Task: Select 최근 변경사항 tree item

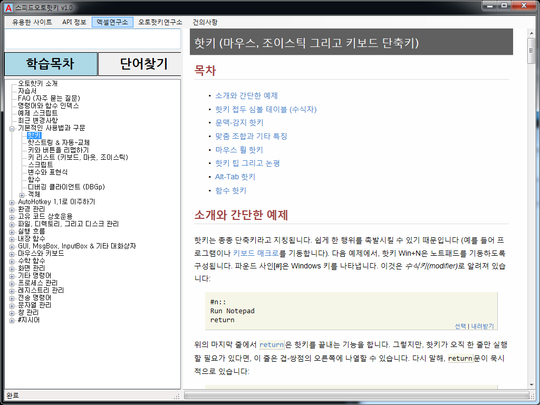Action: 38,121
